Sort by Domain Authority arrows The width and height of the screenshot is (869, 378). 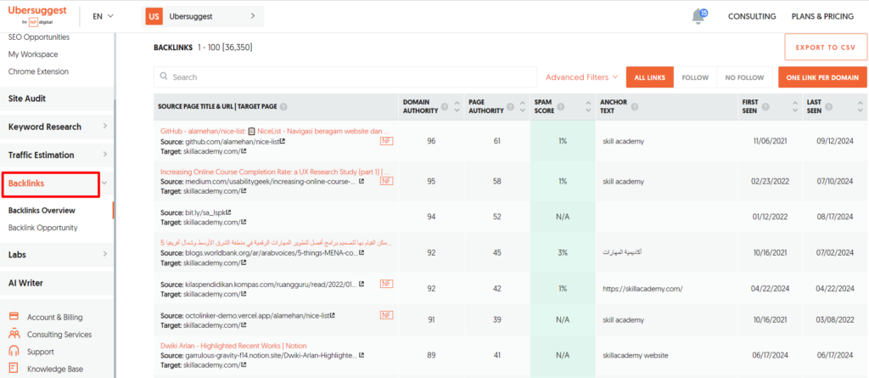pos(457,106)
